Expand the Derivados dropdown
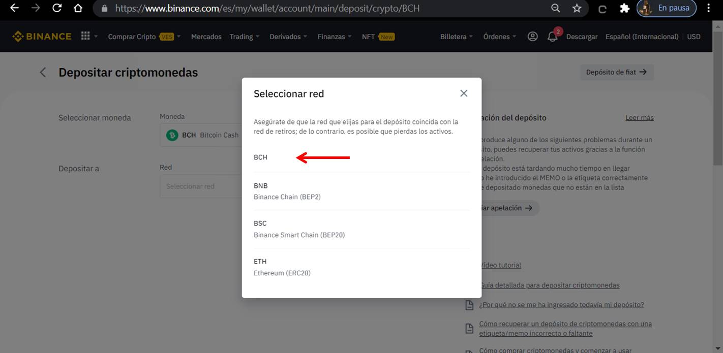 (288, 37)
